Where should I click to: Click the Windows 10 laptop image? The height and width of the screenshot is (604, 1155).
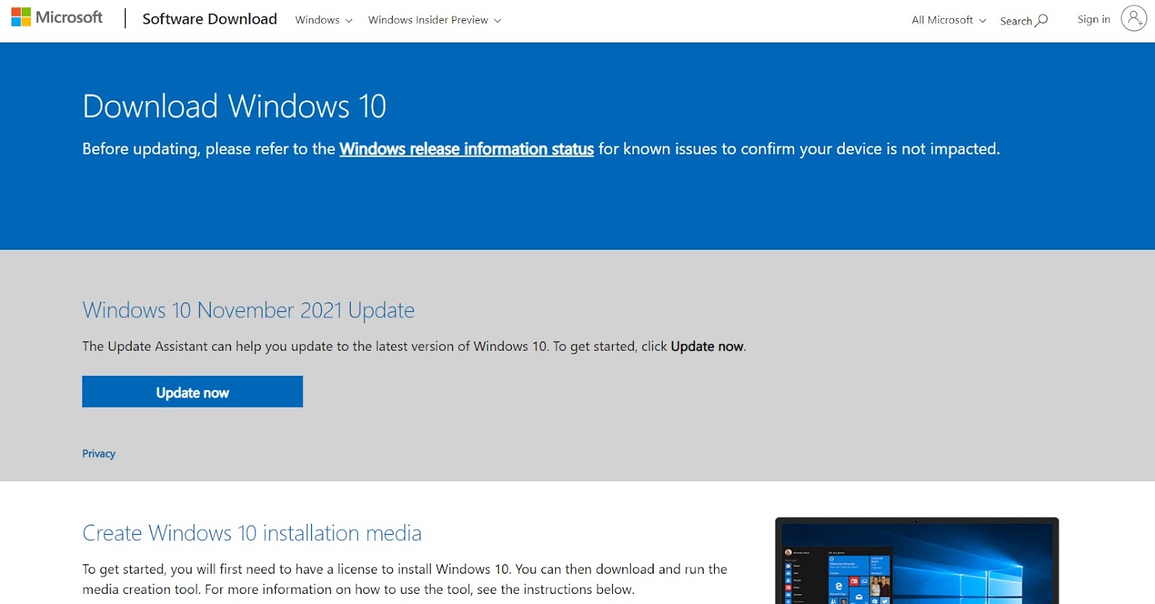pos(917,561)
